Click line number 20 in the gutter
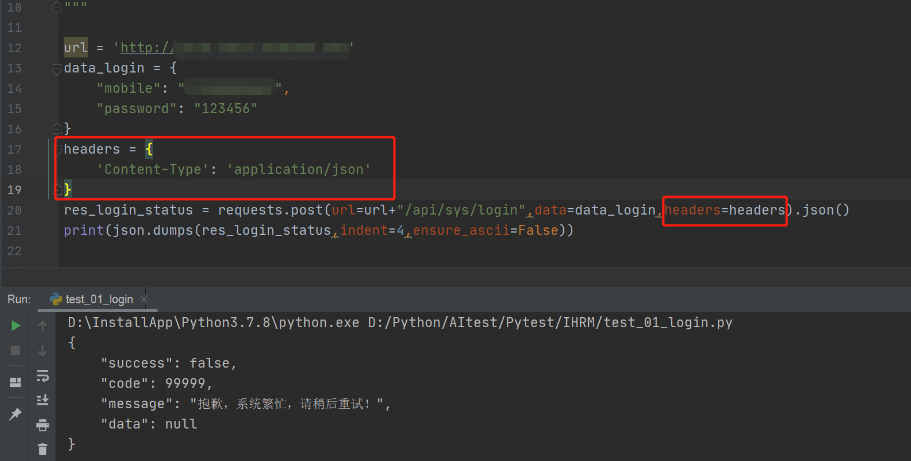The width and height of the screenshot is (911, 461). click(14, 210)
